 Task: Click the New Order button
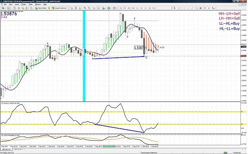41,8
